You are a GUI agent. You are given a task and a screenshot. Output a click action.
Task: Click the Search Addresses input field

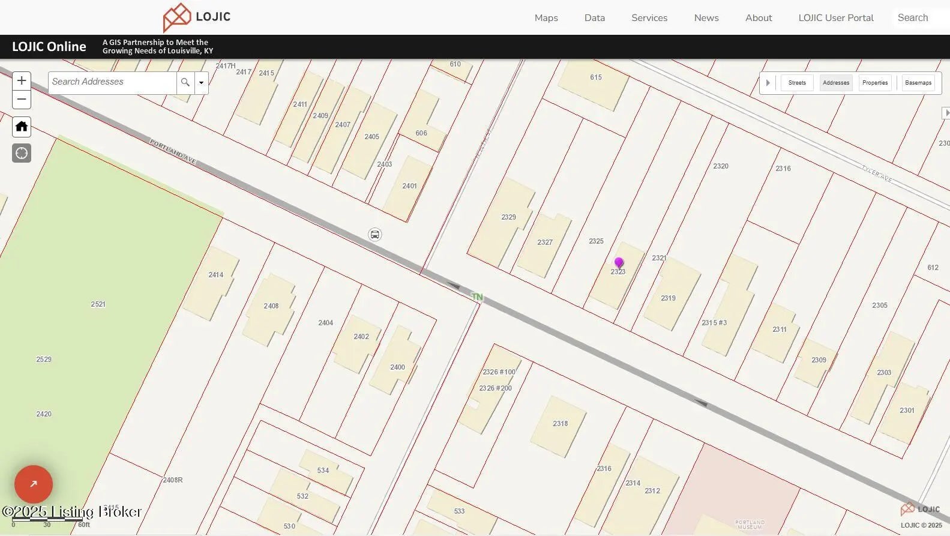[112, 82]
